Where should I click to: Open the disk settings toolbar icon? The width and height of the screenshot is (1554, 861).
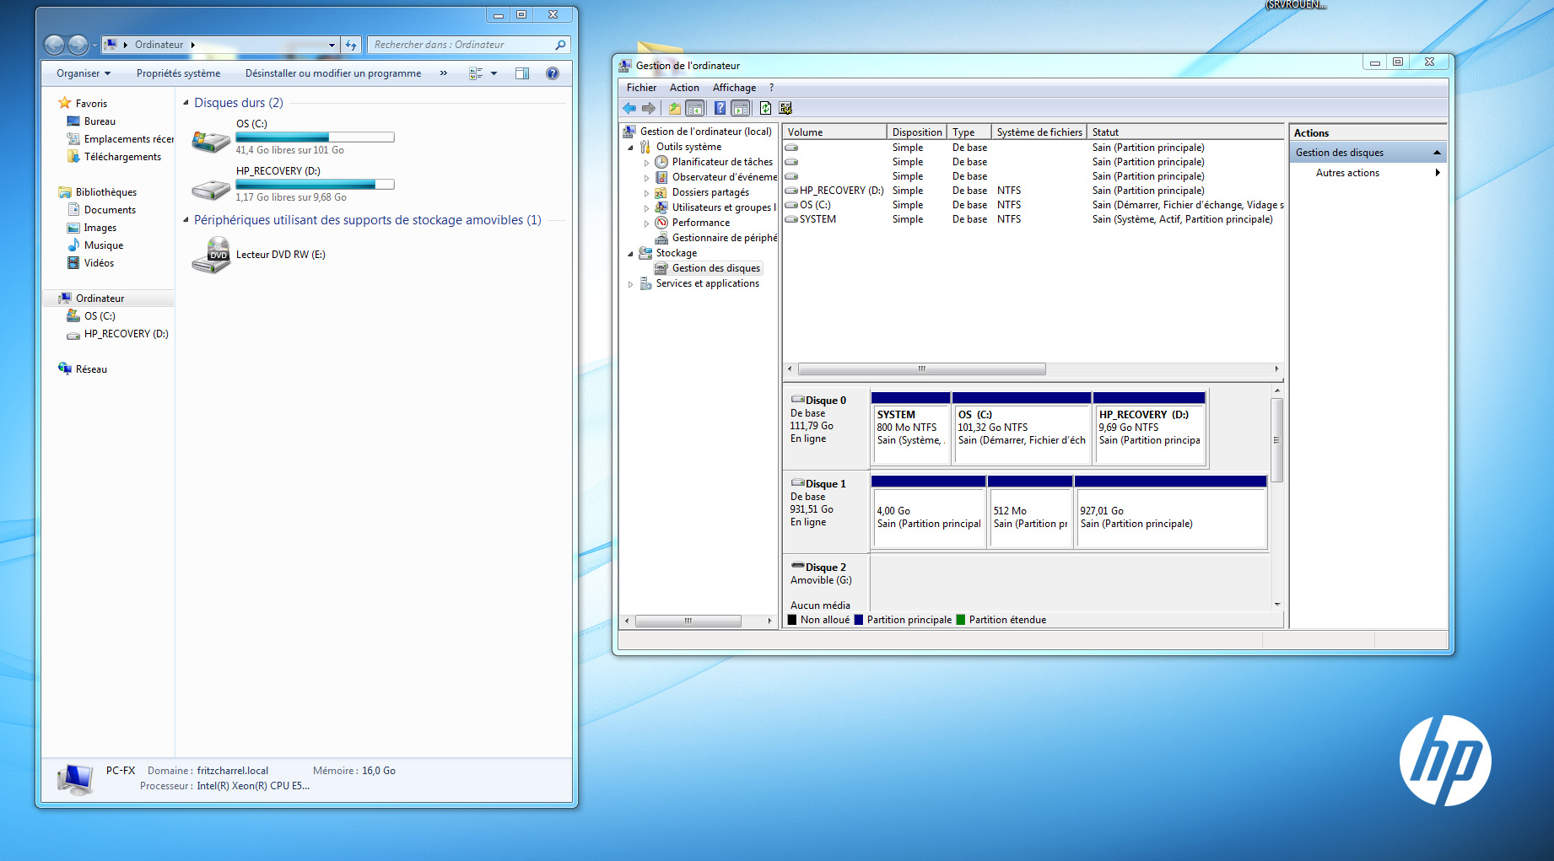tap(785, 108)
